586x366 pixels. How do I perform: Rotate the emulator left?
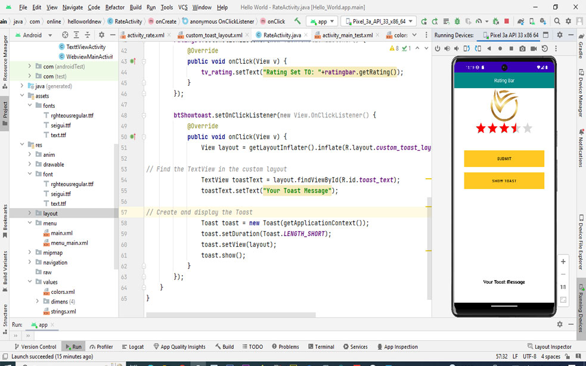[x=467, y=49]
